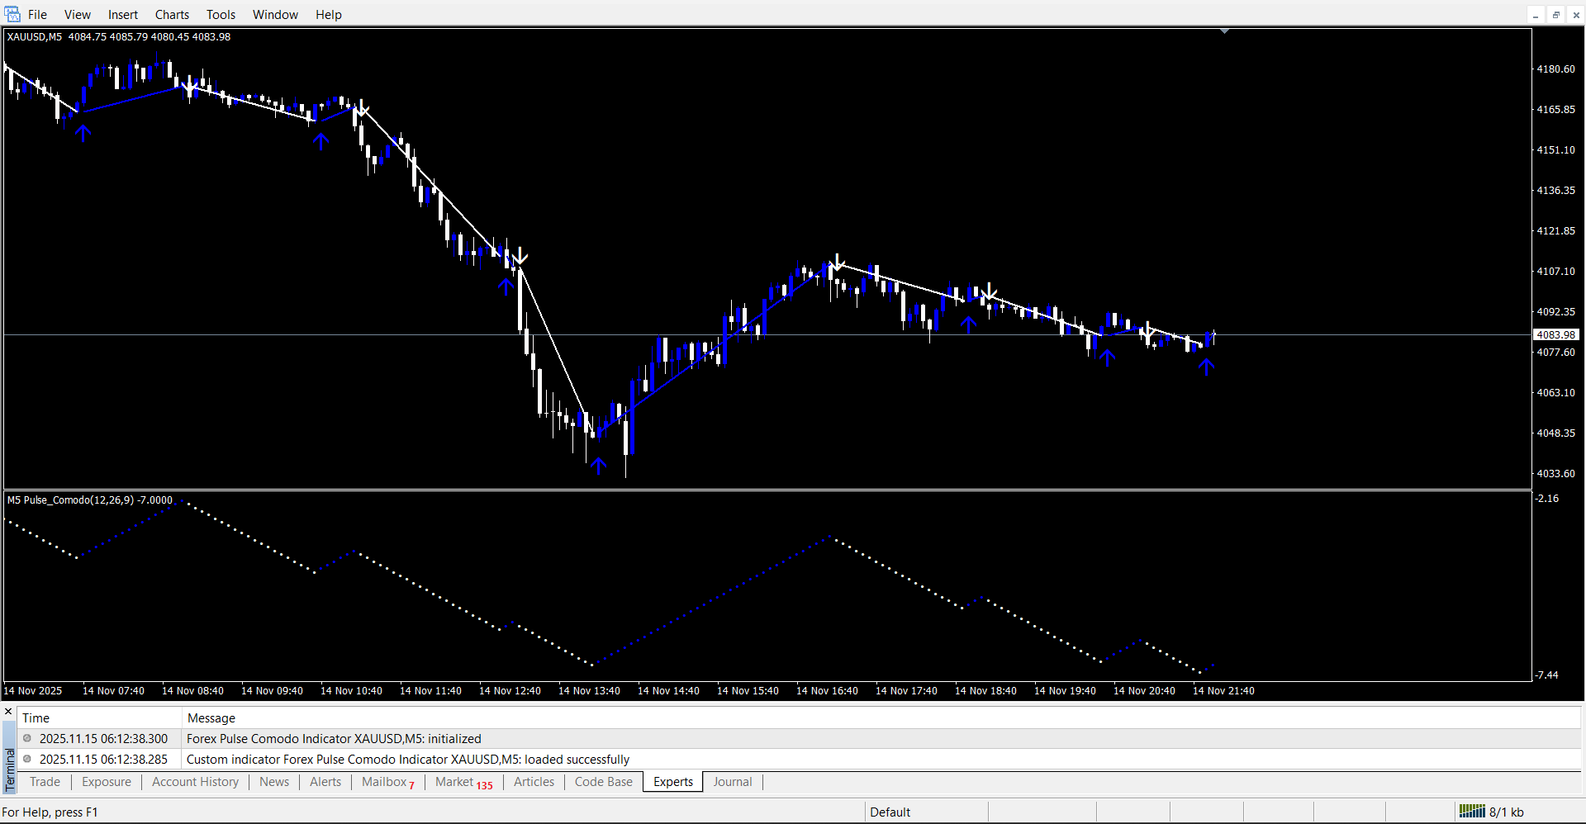Screen dimensions: 1586x824
Task: Click the white down-arrow signal at the 16:40 peak
Action: pyautogui.click(x=838, y=263)
